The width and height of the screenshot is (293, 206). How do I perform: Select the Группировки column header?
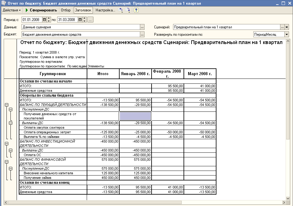tap(53, 74)
